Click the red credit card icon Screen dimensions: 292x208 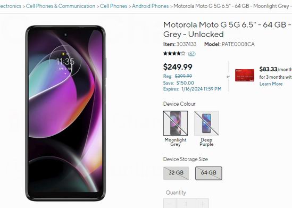point(245,75)
